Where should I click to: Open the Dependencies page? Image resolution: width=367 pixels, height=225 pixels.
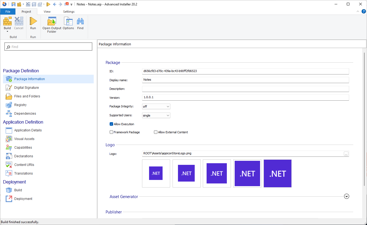pos(25,114)
